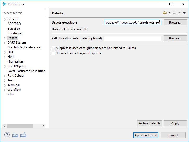Open the back history dropdown arrow
The height and width of the screenshot is (142, 189).
point(169,13)
